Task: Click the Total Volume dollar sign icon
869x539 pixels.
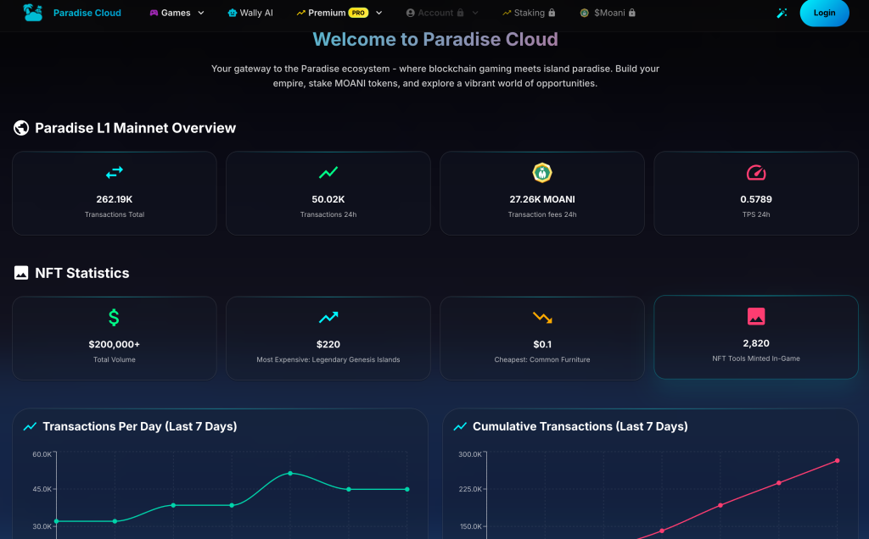Action: pyautogui.click(x=115, y=318)
